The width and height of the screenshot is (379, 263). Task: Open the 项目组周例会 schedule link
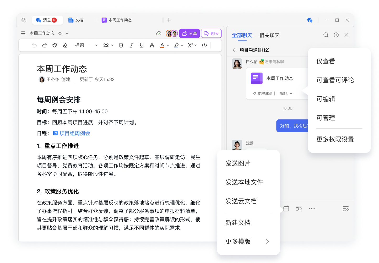74,133
